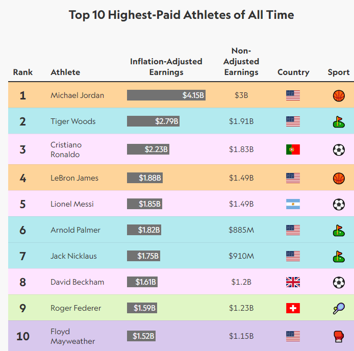Click the chart title about Highest-Paid Athletes
This screenshot has height=351, width=354.
tap(182, 15)
